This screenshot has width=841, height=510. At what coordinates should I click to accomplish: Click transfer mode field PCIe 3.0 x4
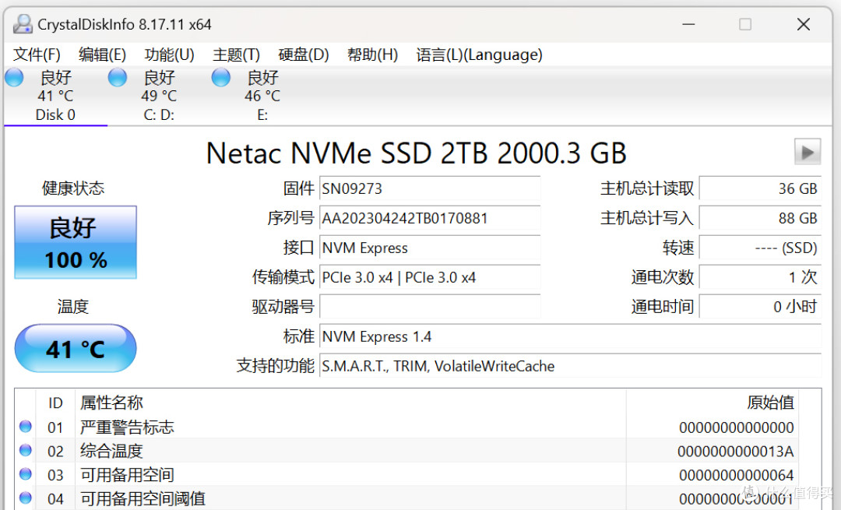430,277
